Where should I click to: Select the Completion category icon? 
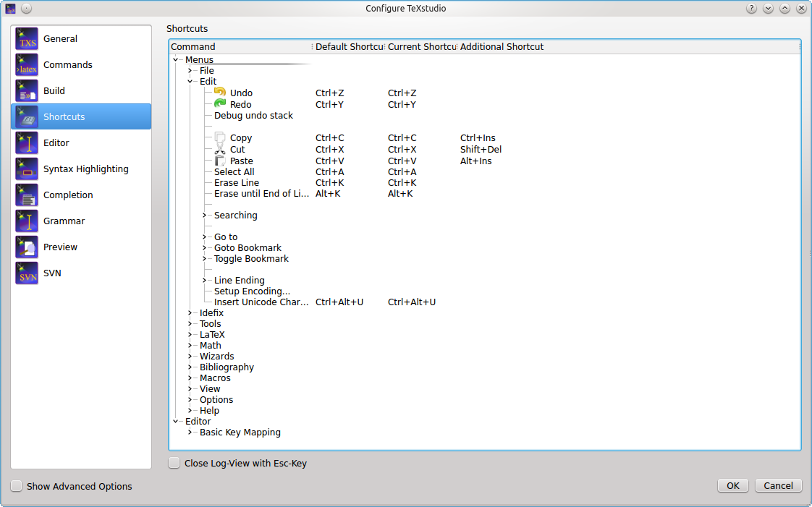point(27,195)
